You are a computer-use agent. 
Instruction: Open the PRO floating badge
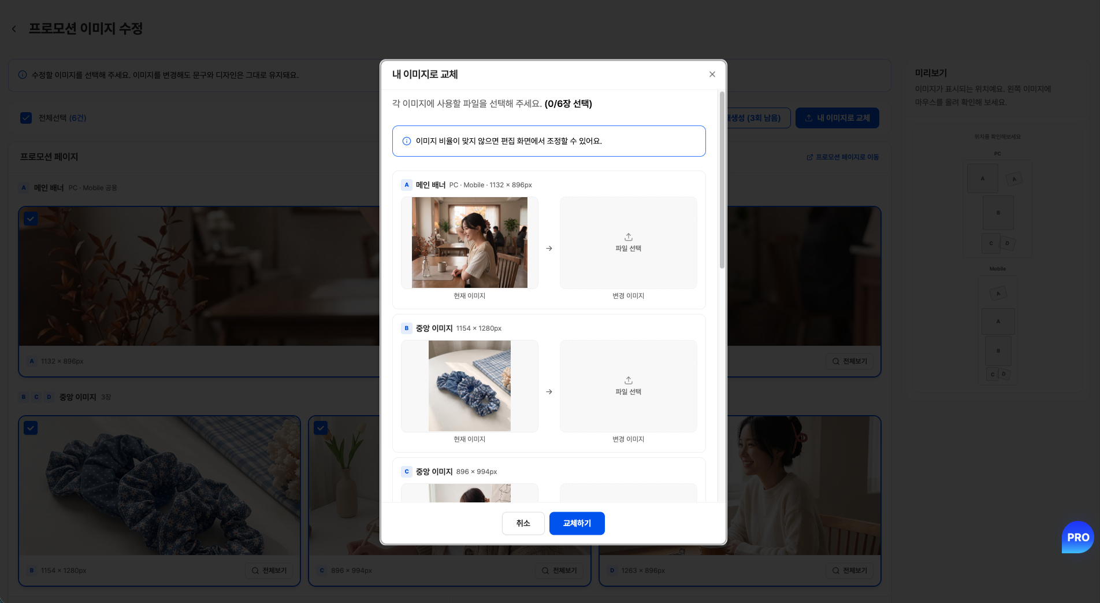(x=1077, y=537)
